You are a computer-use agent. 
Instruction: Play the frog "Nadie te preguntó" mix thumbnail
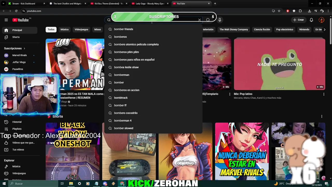[280, 64]
